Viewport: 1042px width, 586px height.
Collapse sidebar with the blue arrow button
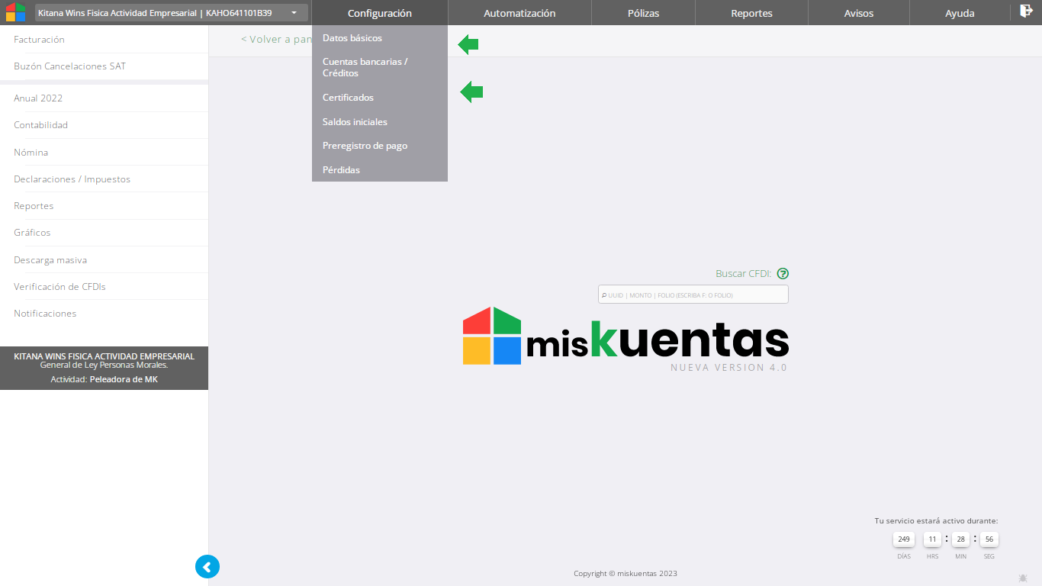click(x=207, y=566)
